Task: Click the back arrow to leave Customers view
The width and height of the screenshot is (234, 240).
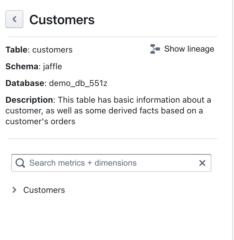Action: point(14,20)
